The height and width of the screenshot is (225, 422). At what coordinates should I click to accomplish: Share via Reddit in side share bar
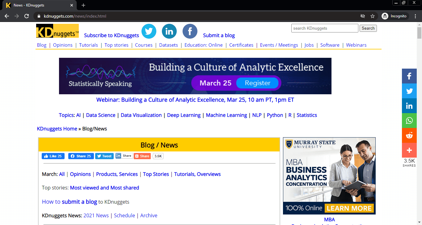[409, 135]
